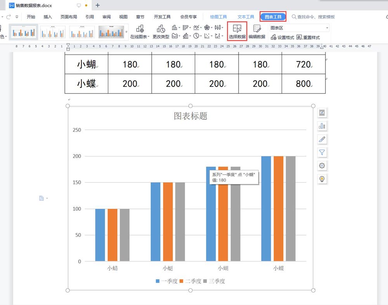388x305 pixels.
Task: Open chart layout options beside the chart
Action: [322, 113]
